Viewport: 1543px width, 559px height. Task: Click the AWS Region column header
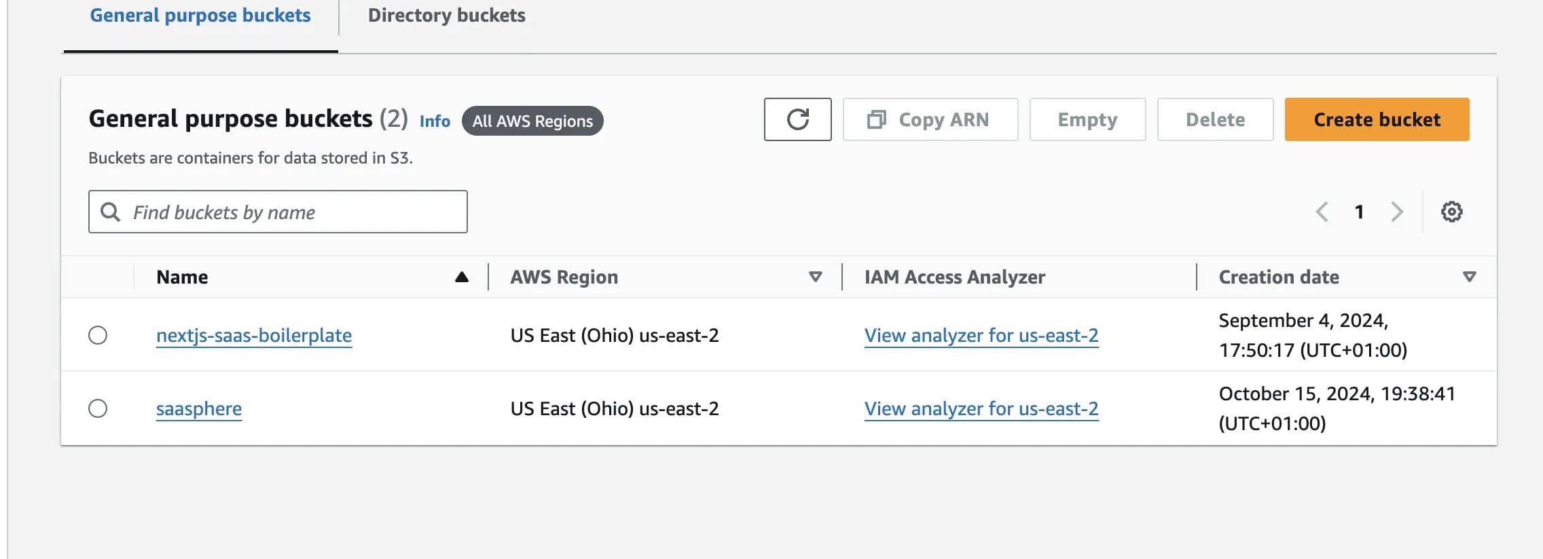(564, 277)
